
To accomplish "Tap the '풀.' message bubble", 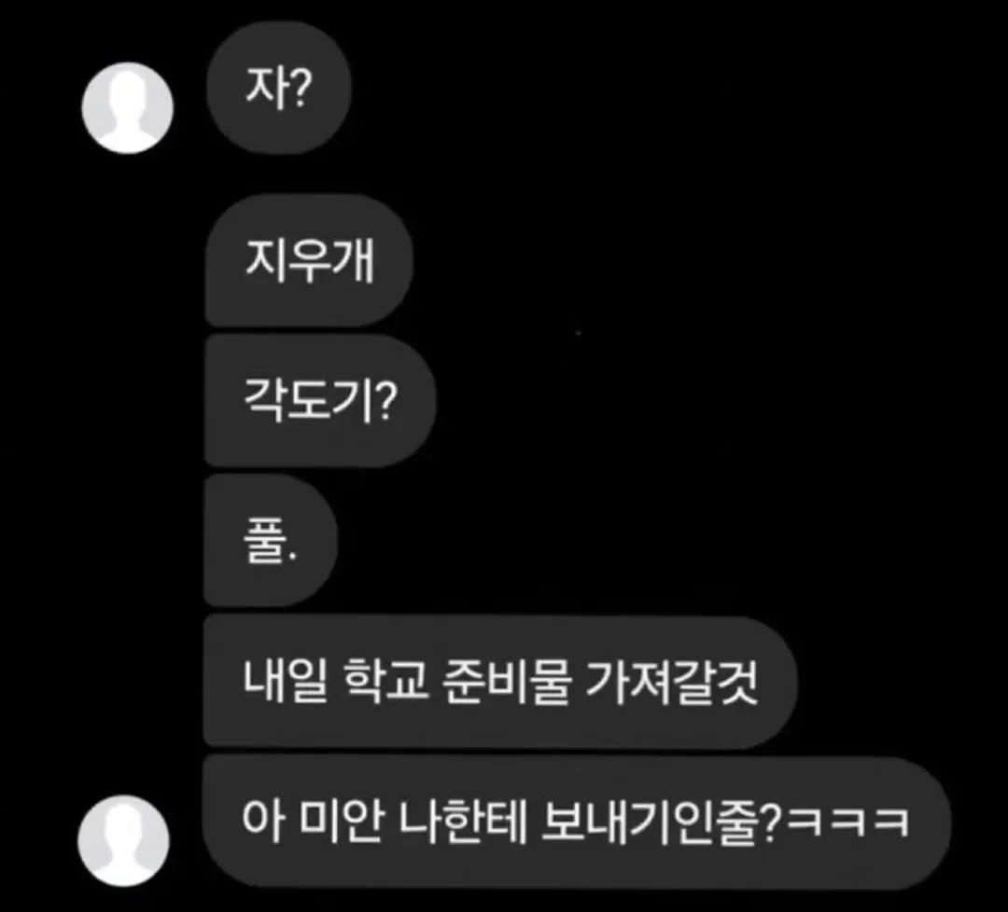I will pyautogui.click(x=271, y=540).
